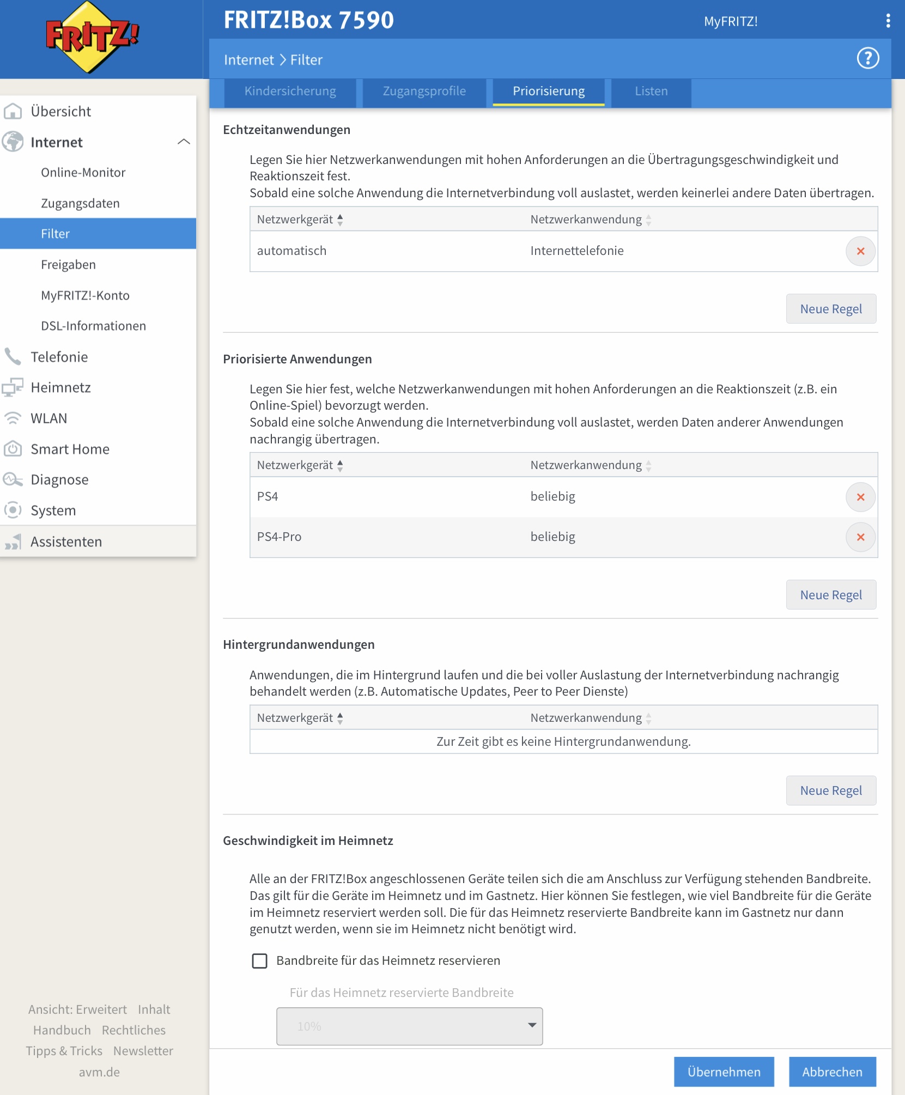Click the WLAN wifi icon
The image size is (905, 1095).
13,418
